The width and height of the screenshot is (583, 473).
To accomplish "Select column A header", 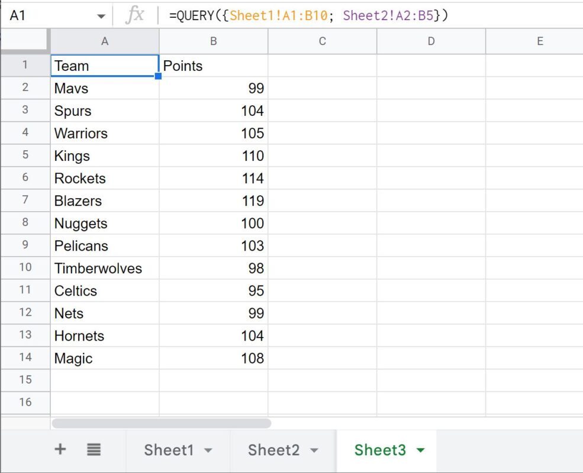I will [104, 41].
